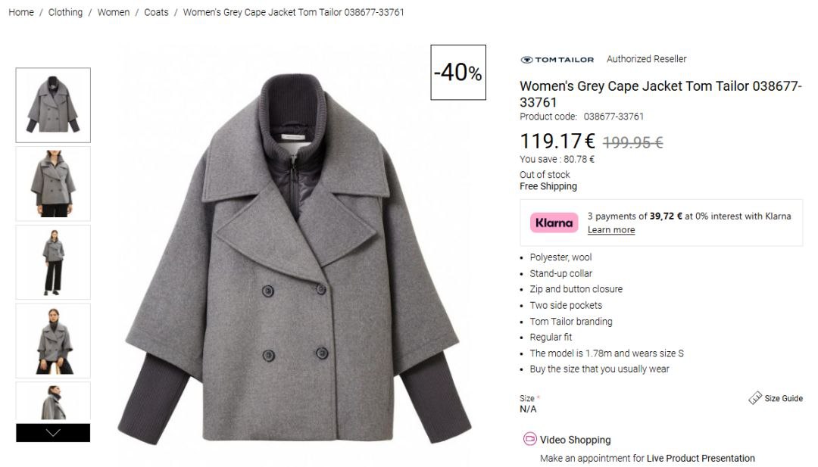Open the Size Guide ruler icon
The image size is (818, 467).
(x=754, y=398)
